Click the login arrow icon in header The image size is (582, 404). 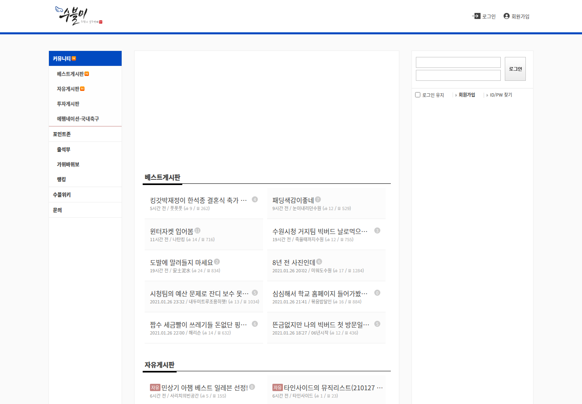(x=477, y=16)
